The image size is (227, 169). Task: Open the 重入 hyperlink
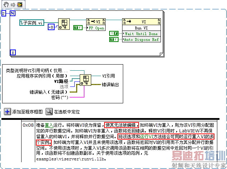[x=49, y=125]
